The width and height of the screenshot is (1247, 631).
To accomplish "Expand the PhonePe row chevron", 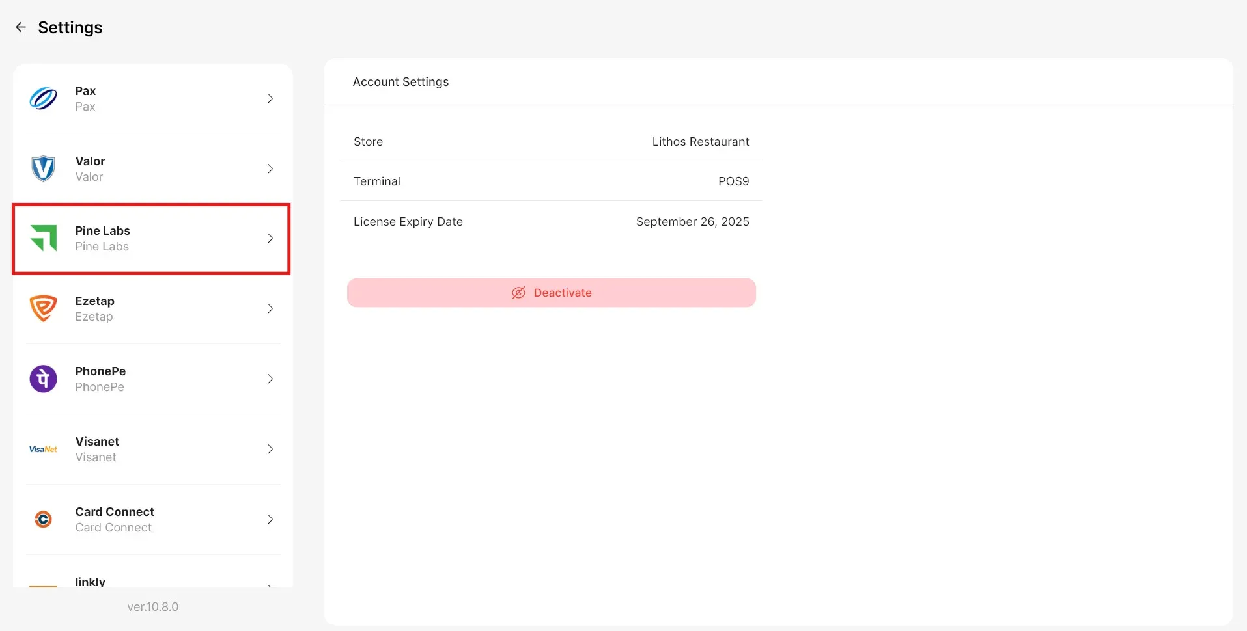I will pos(270,379).
